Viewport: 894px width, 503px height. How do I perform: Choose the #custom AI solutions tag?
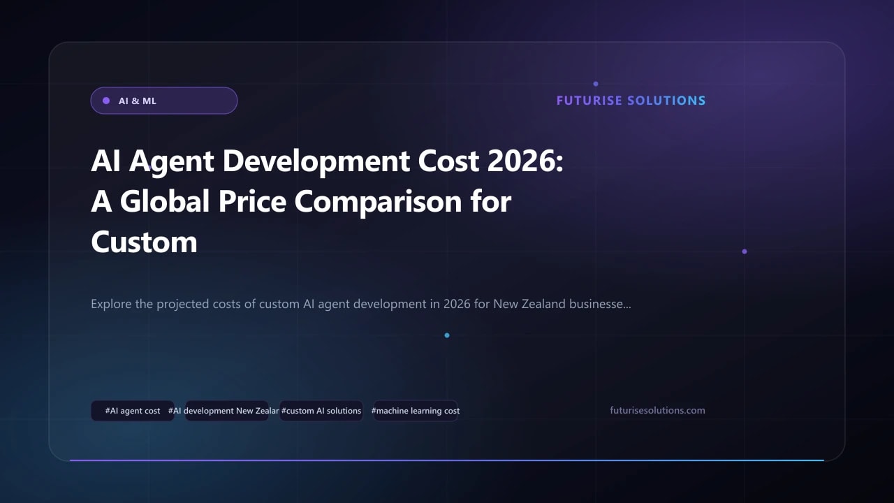click(x=321, y=411)
